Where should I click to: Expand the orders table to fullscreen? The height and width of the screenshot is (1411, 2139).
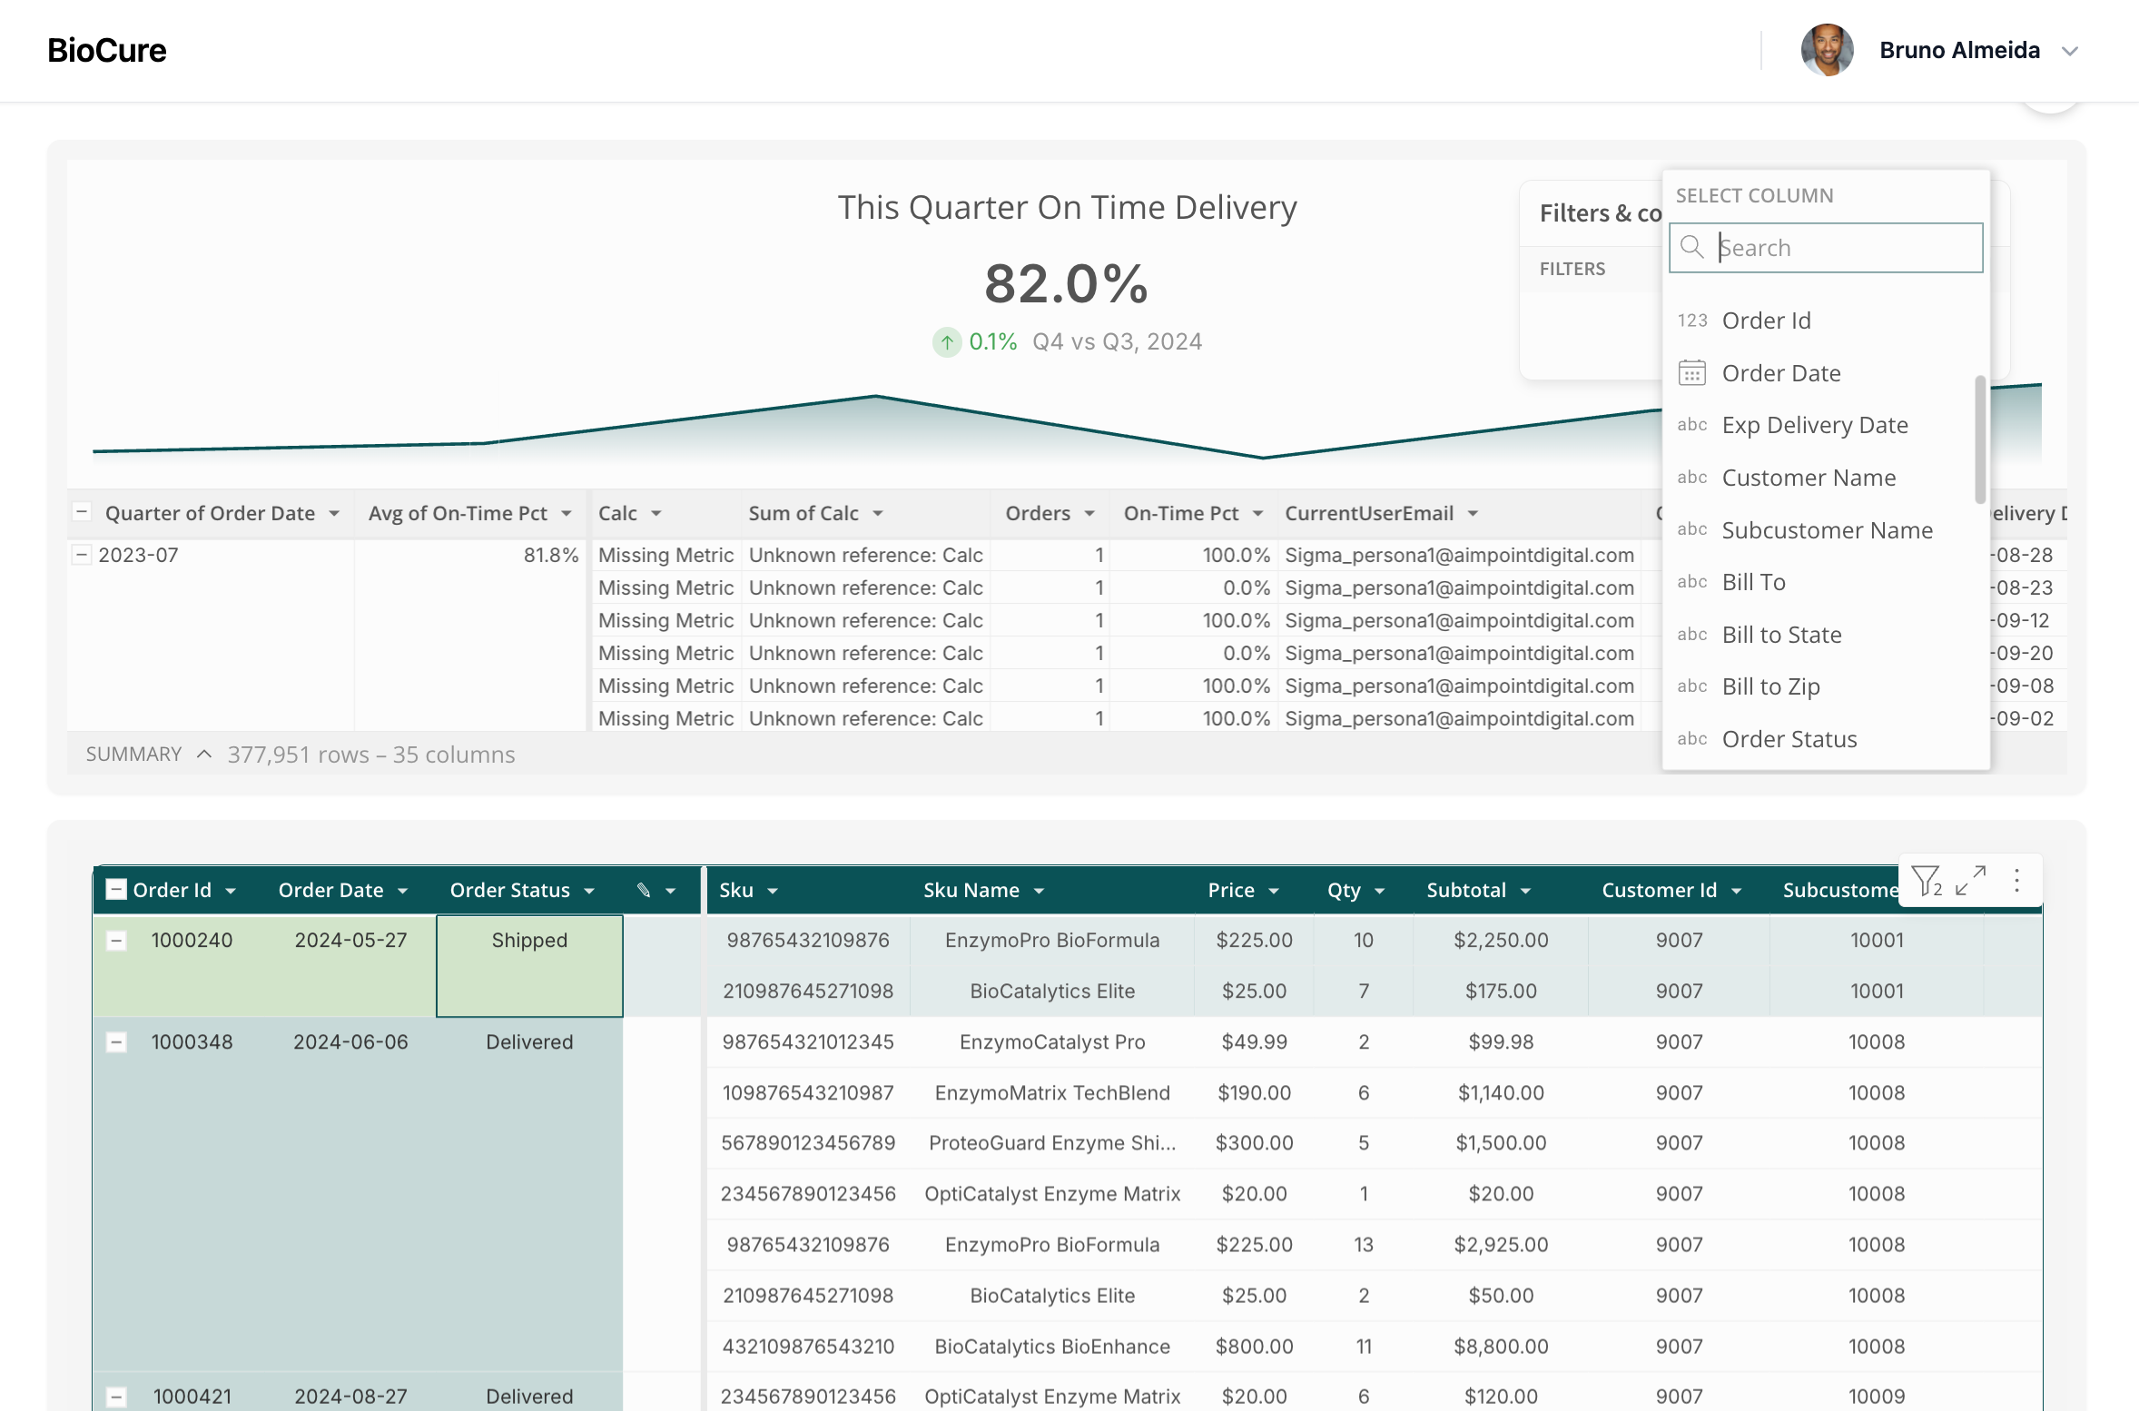coord(1970,881)
